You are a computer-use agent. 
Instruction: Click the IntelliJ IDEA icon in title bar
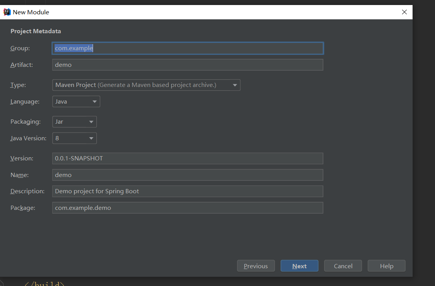tap(7, 12)
